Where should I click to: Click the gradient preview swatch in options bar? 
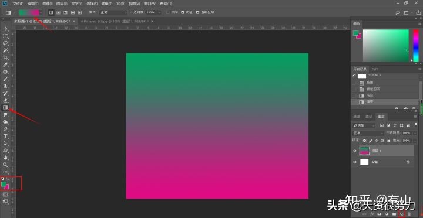click(x=29, y=13)
